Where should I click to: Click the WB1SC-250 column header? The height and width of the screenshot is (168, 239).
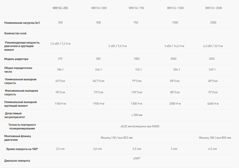(60, 8)
